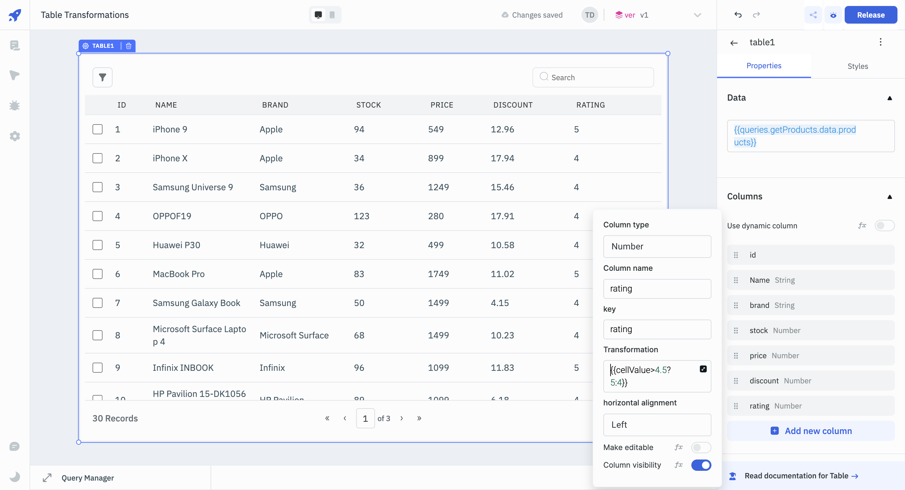This screenshot has height=490, width=905.
Task: Open horizontal alignment Left dropdown
Action: click(x=657, y=425)
